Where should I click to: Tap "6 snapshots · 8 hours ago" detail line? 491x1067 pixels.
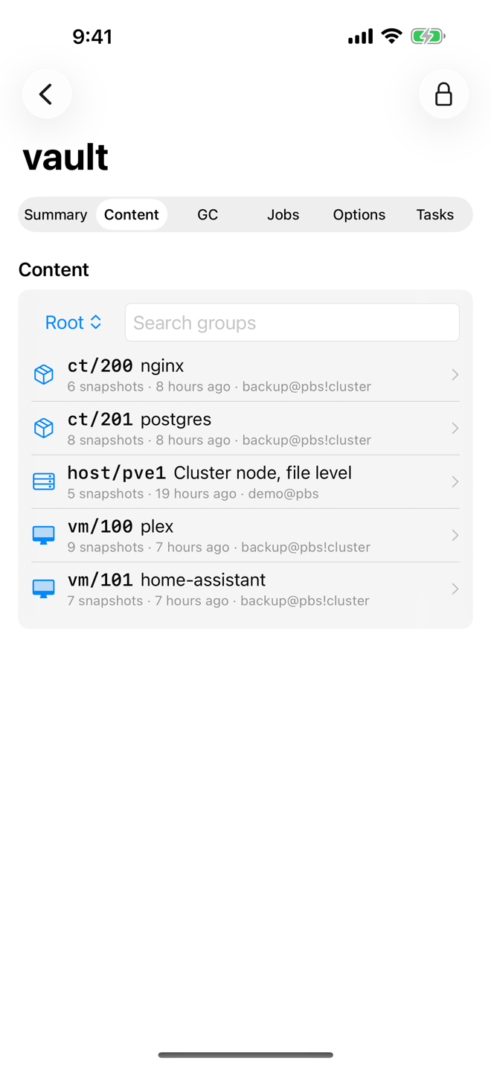pos(219,386)
